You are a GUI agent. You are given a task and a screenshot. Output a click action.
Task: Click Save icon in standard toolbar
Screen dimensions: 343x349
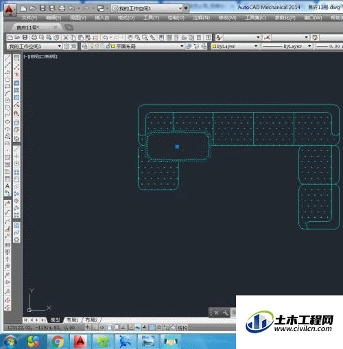coord(25,37)
